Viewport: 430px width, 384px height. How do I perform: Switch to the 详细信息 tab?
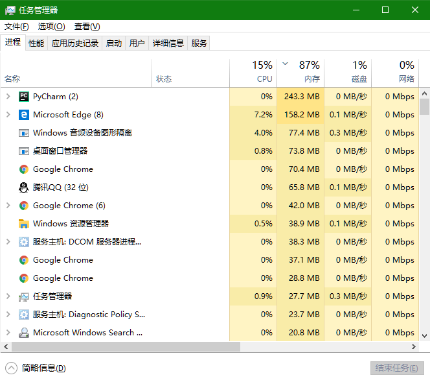pyautogui.click(x=168, y=43)
